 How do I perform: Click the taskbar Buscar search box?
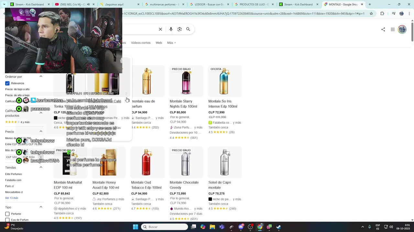tap(165, 227)
